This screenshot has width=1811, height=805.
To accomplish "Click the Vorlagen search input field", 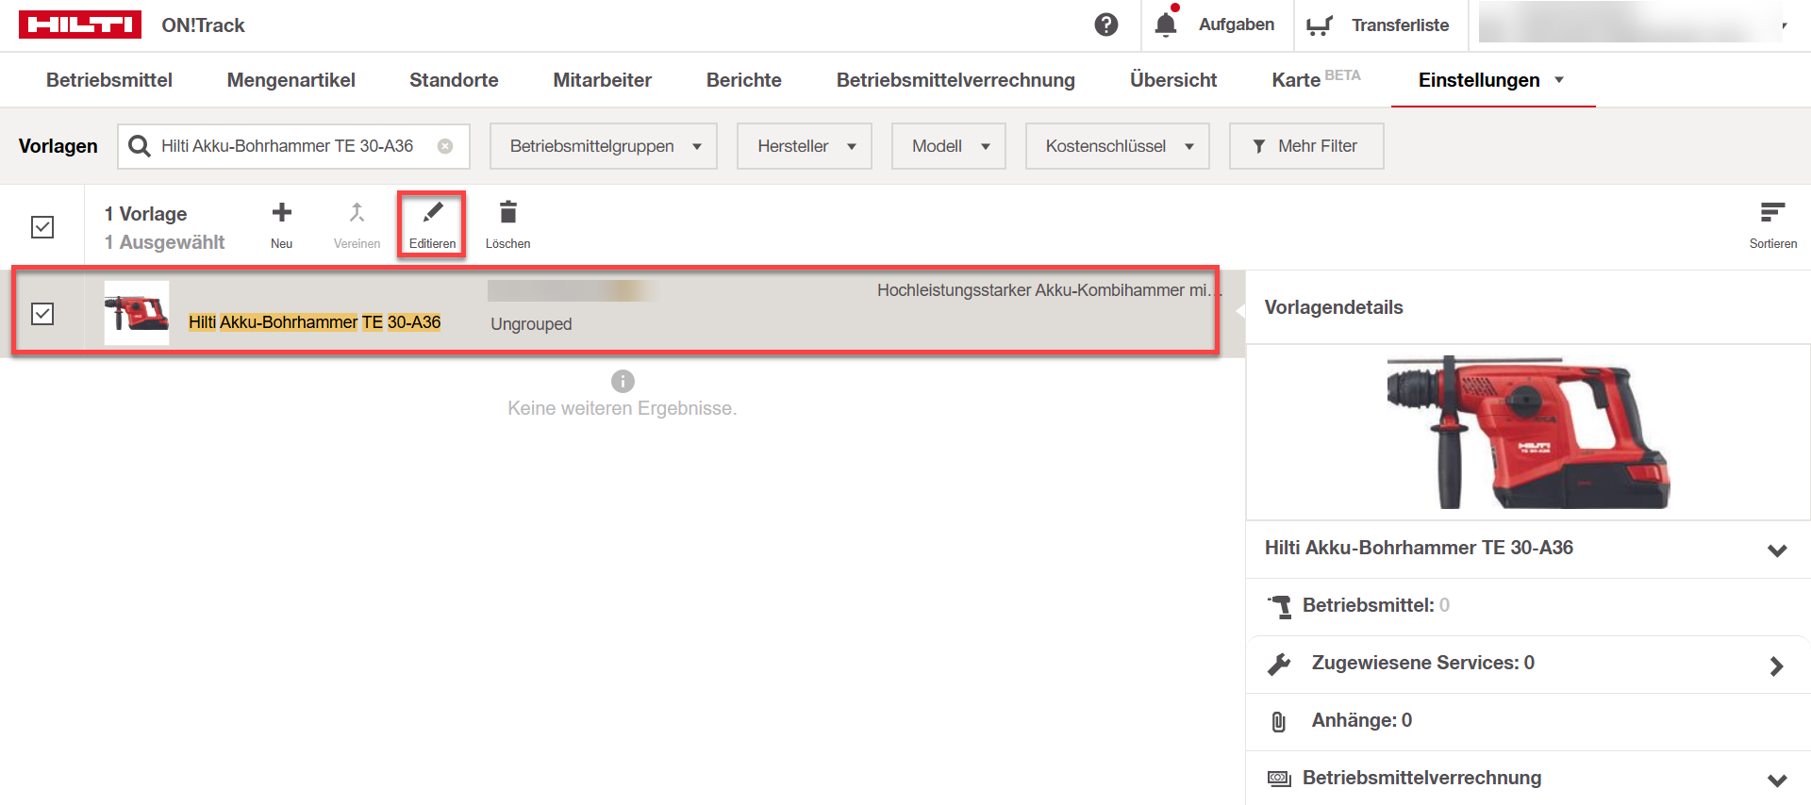I will (293, 146).
